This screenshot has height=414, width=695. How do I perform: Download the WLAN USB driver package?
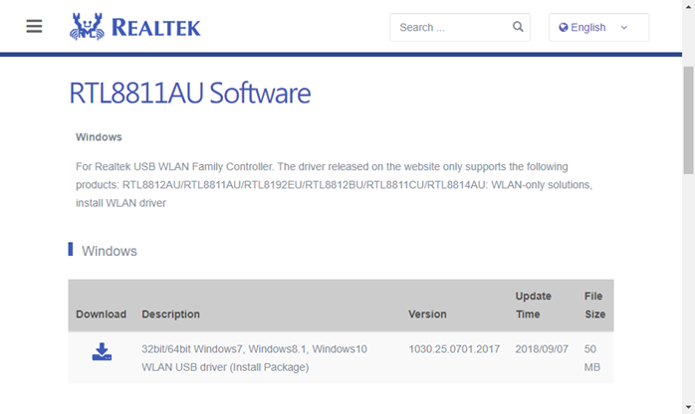pyautogui.click(x=102, y=351)
